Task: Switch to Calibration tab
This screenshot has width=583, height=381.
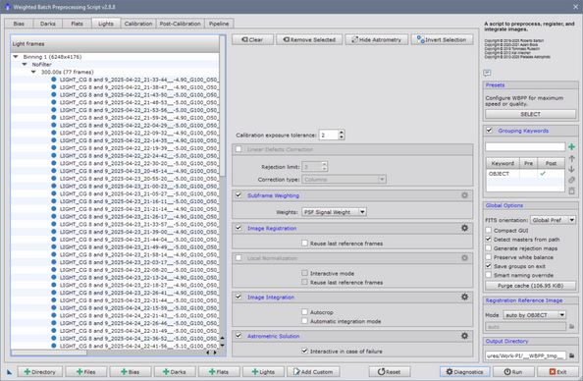Action: pos(138,24)
